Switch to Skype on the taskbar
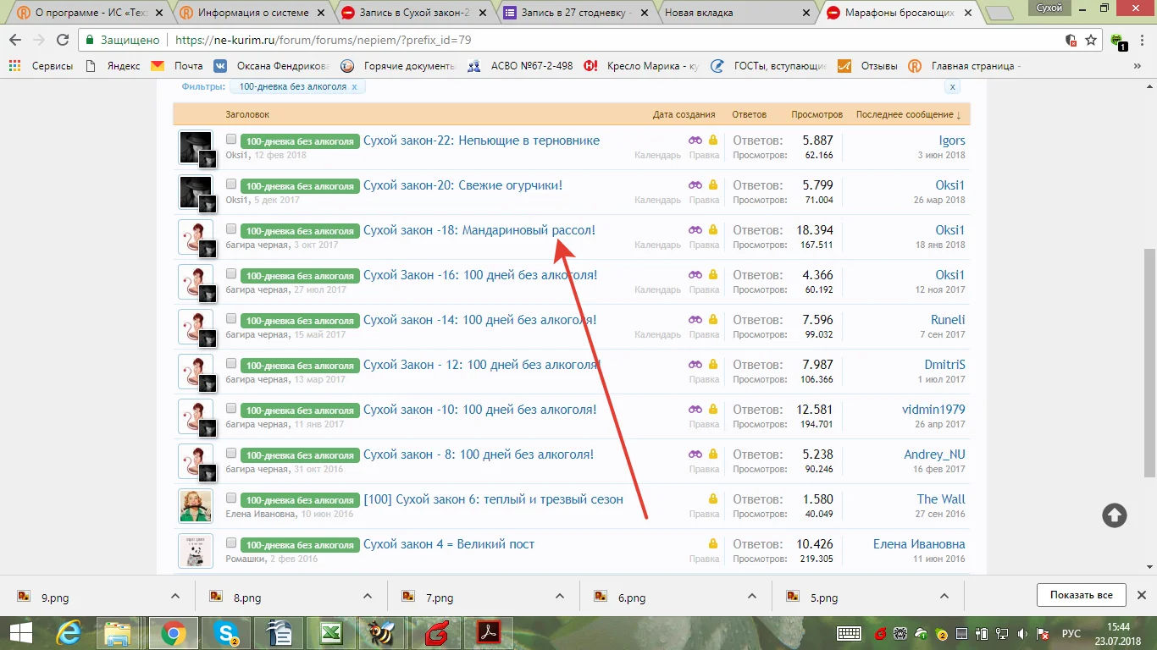 coord(227,632)
